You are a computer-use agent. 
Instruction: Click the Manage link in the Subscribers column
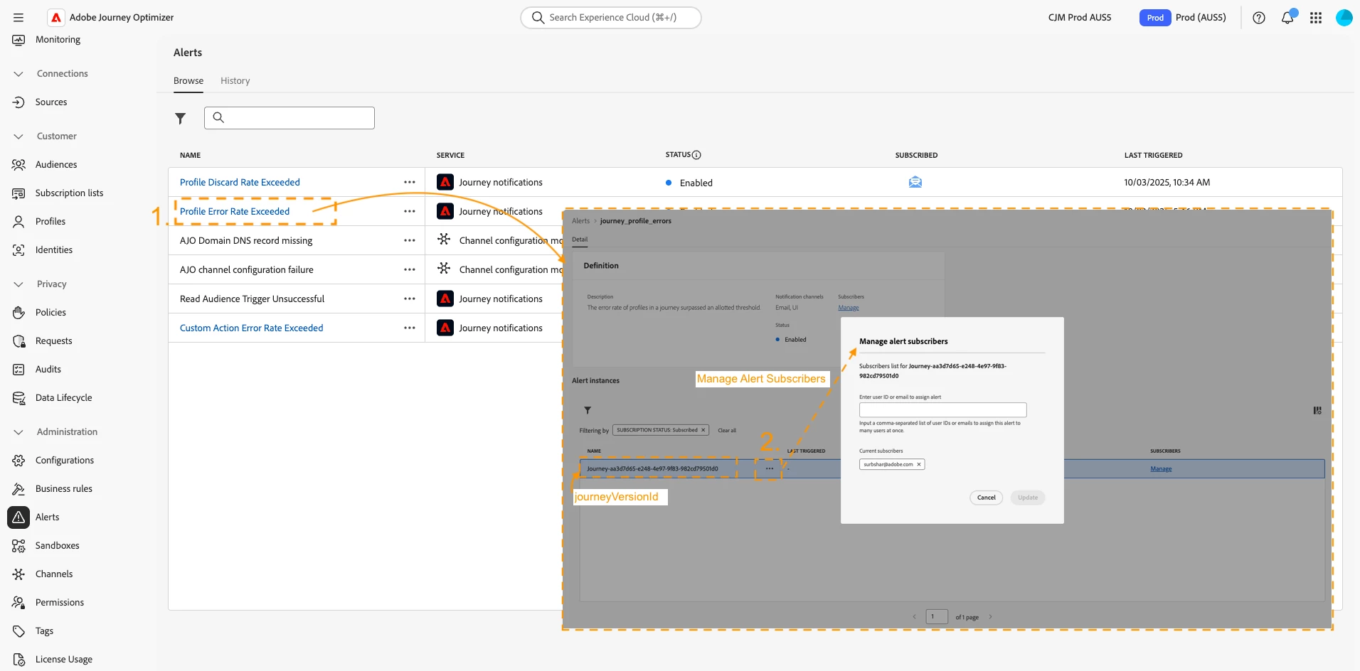pos(1161,469)
